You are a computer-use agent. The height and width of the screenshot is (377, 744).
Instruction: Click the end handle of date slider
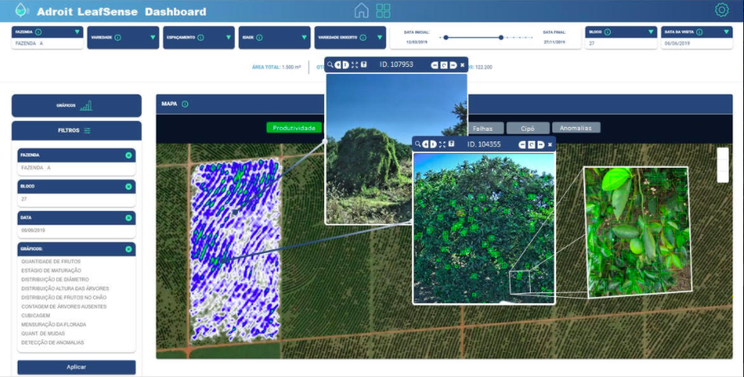tap(501, 38)
